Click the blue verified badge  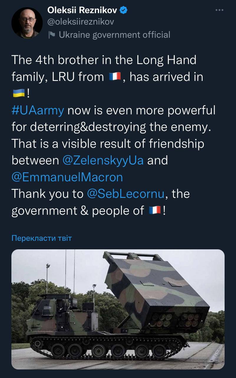click(x=124, y=11)
